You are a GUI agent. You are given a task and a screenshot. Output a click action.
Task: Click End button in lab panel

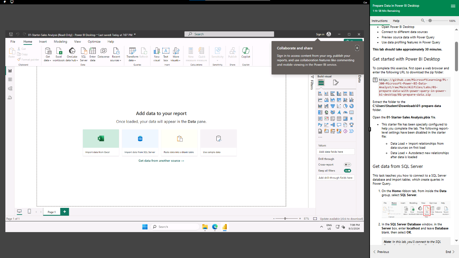tap(450, 252)
